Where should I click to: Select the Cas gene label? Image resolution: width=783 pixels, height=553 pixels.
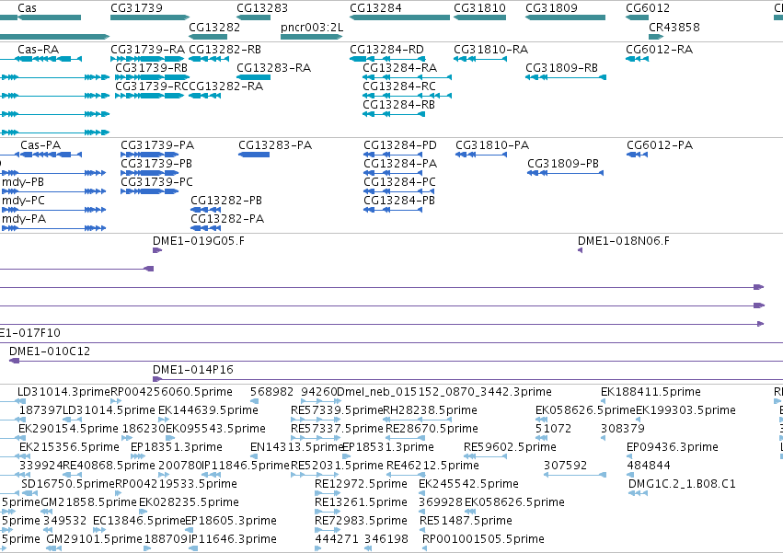[x=27, y=8]
